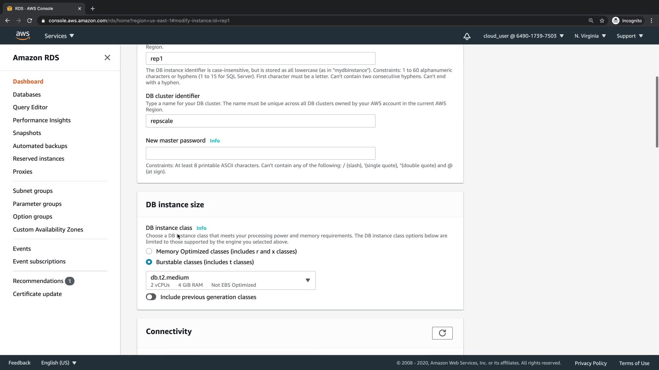The image size is (659, 370).
Task: Click the AWS logo home icon
Action: point(23,36)
